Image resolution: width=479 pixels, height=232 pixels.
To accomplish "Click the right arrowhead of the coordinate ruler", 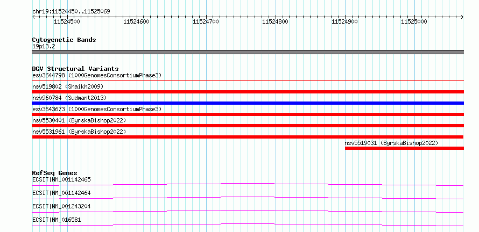I will coord(462,17).
